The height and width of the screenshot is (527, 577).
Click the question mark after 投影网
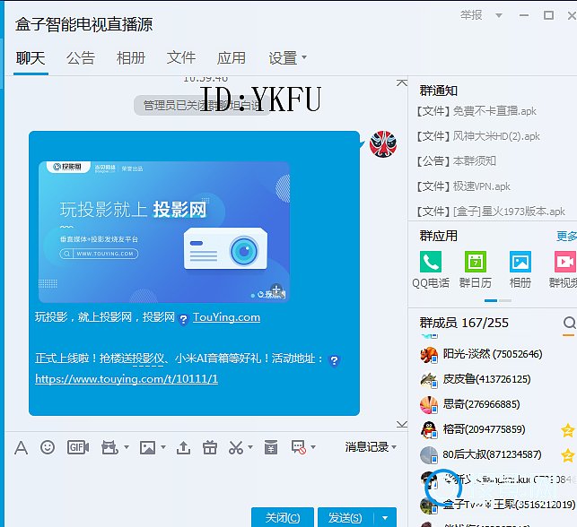click(x=183, y=319)
